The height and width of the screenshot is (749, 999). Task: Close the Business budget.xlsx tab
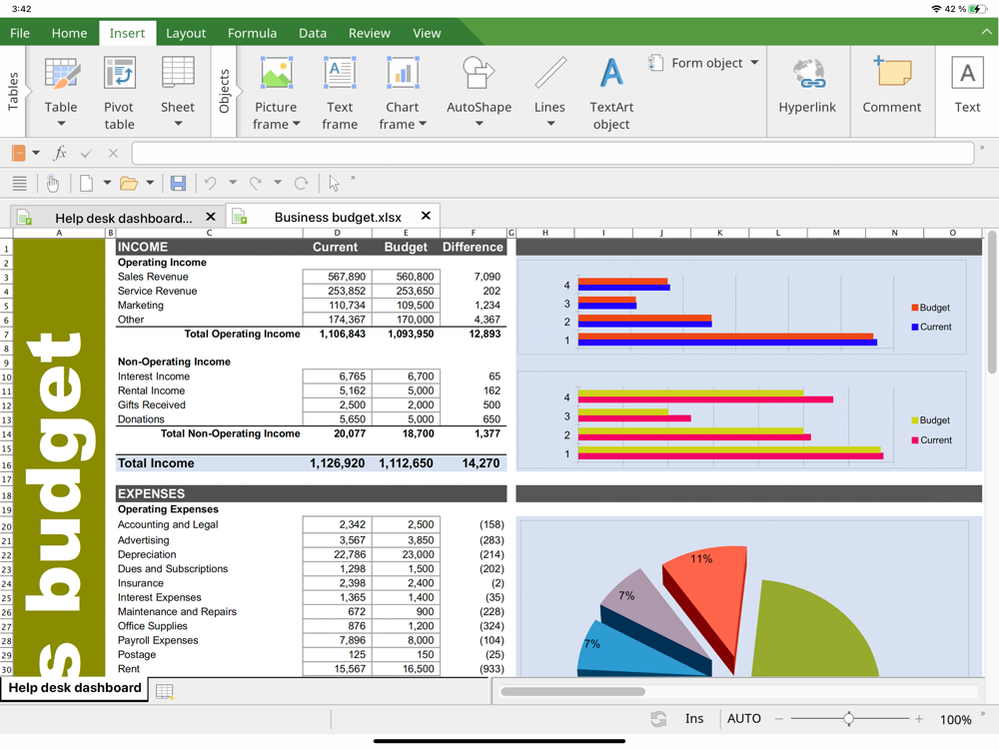pos(426,216)
